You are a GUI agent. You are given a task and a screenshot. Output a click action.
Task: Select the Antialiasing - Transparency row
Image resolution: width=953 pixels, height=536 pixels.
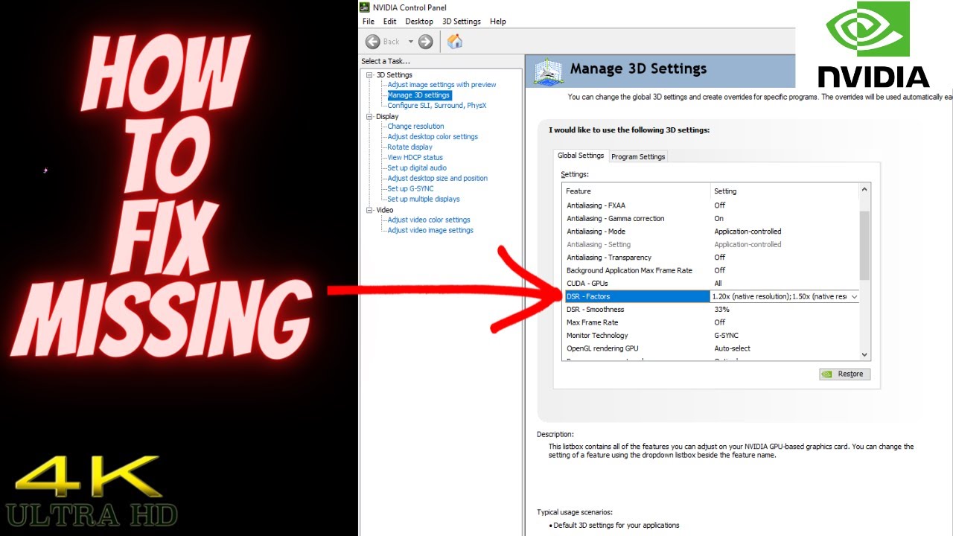click(710, 258)
